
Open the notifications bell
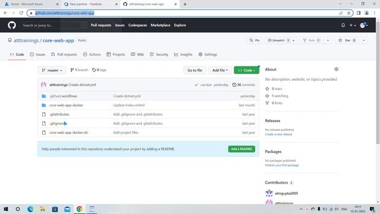(343, 25)
